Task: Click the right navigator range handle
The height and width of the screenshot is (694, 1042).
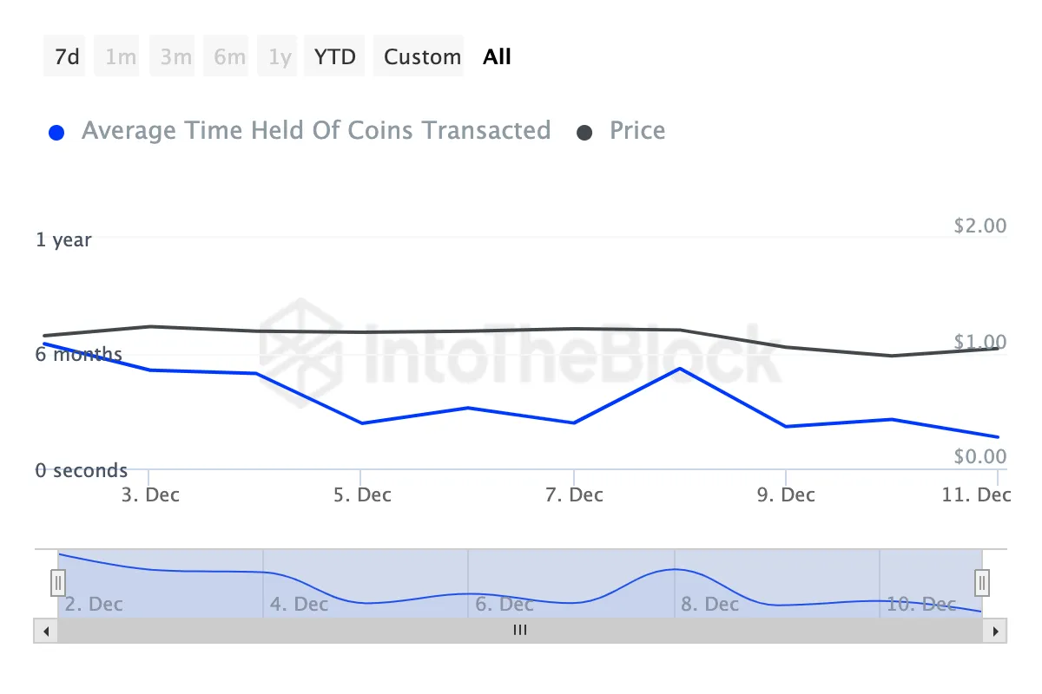Action: coord(982,581)
